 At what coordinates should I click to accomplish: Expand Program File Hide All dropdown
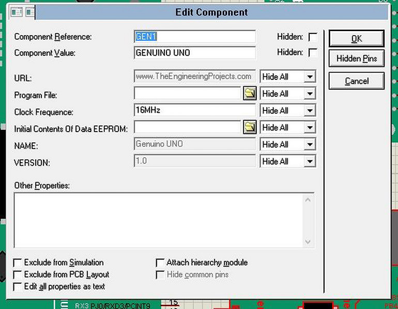pos(309,94)
